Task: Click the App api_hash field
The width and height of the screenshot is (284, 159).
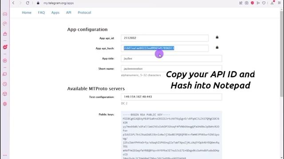Action: point(165,48)
